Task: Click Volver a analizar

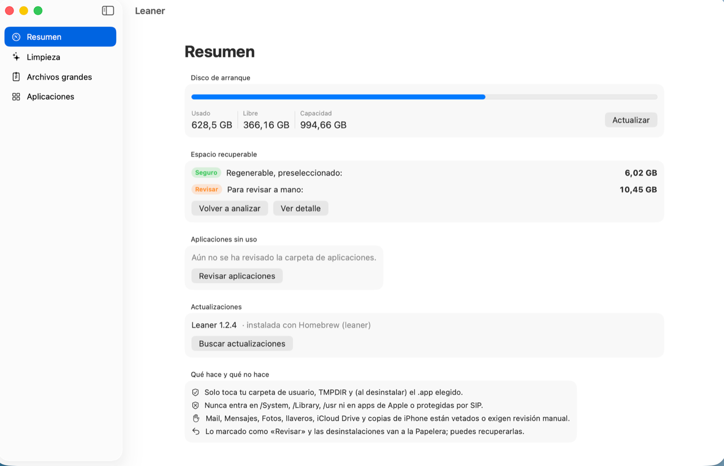Action: [230, 208]
